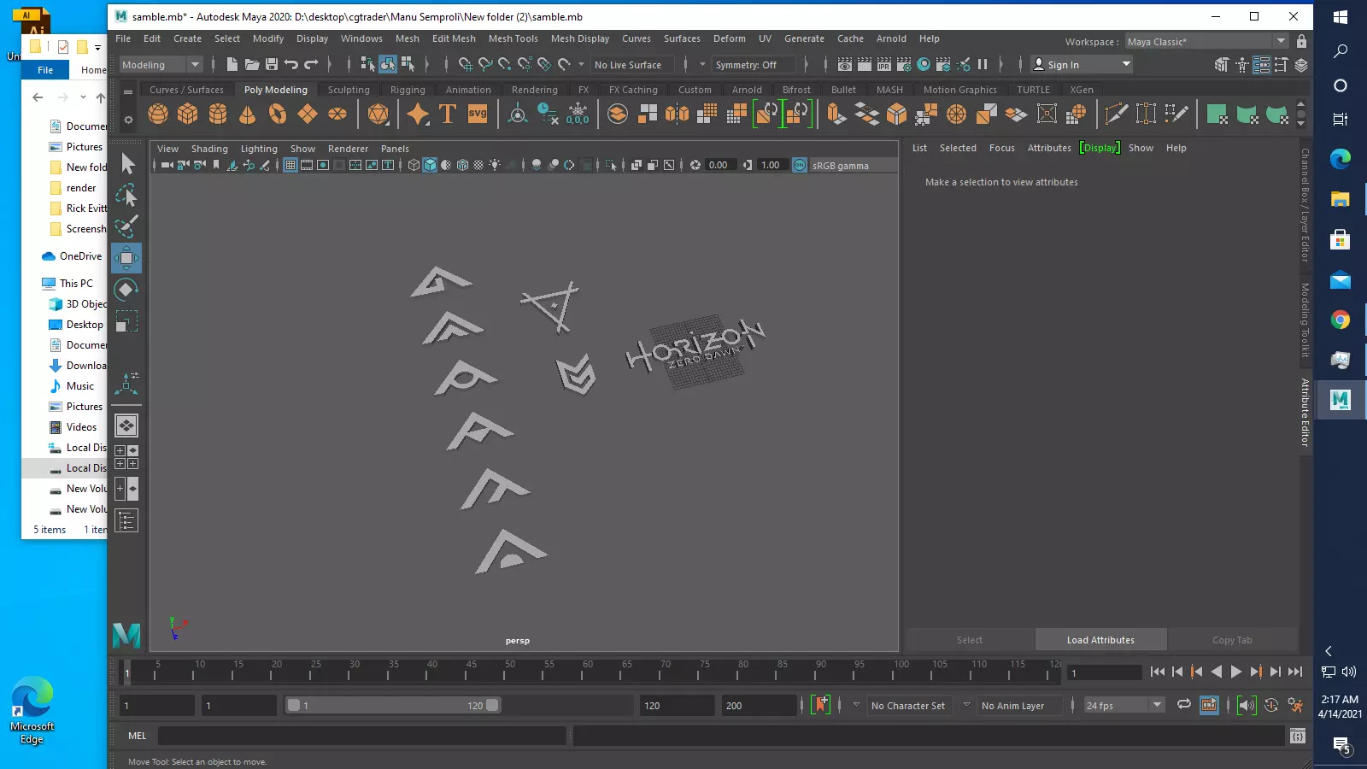Create a polygon cylinder from the shelf

pos(218,114)
